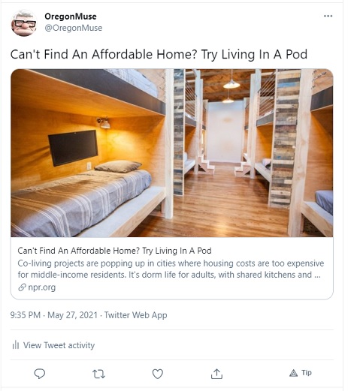Open OregonMuse's profile avatar picture
The width and height of the screenshot is (357, 391).
[24, 23]
